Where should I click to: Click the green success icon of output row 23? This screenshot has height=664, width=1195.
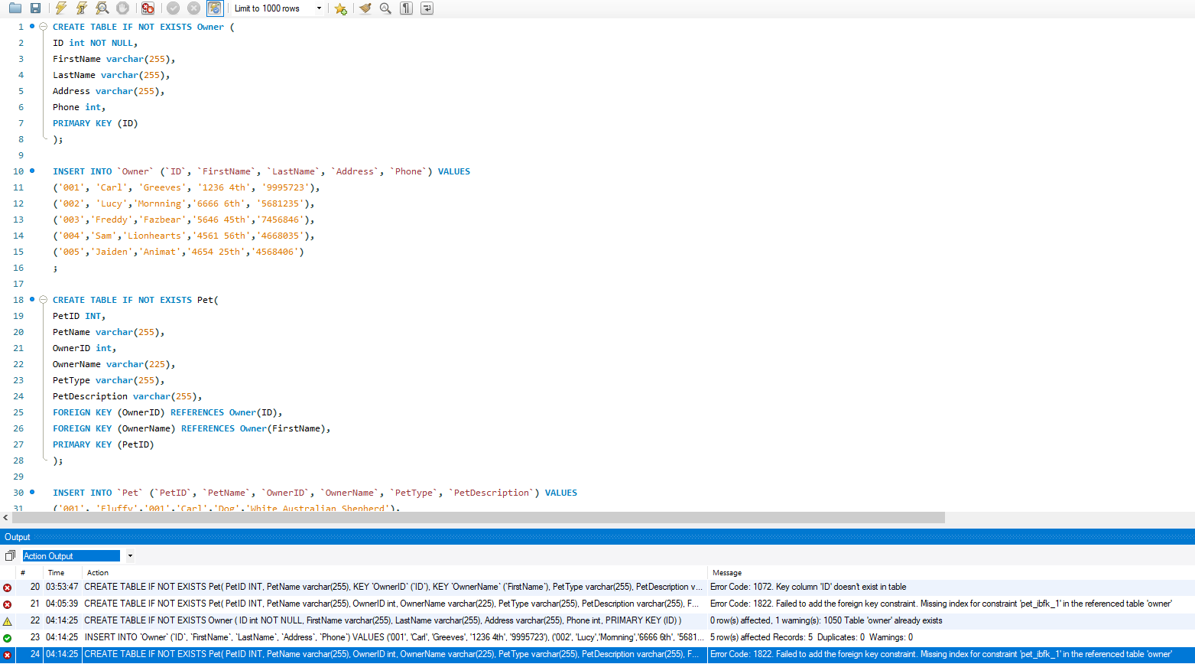8,638
